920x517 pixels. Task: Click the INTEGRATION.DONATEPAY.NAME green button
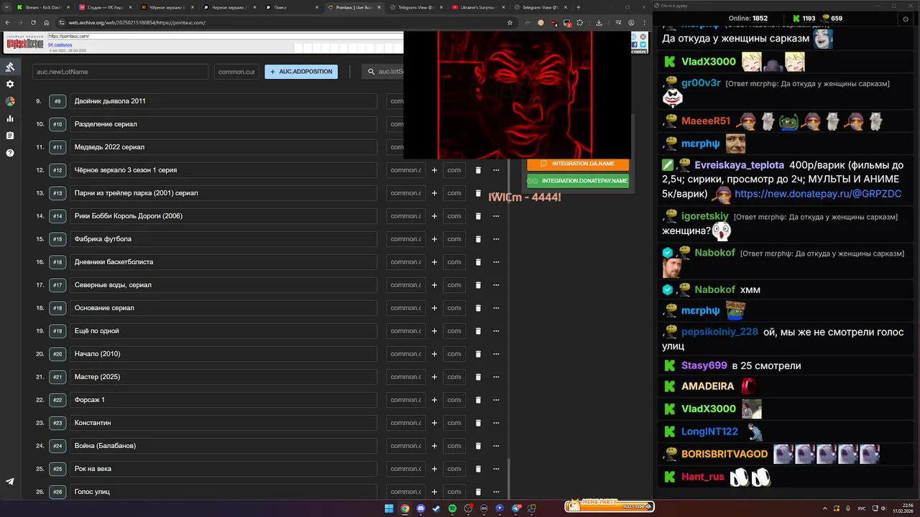point(578,181)
